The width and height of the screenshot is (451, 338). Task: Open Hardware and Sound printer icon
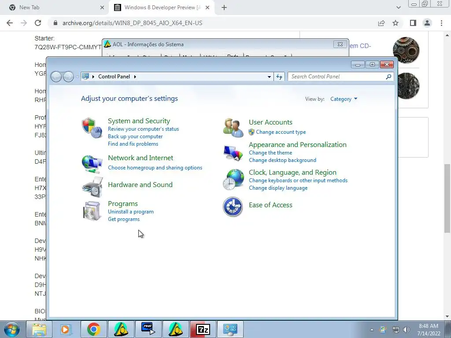(x=92, y=187)
